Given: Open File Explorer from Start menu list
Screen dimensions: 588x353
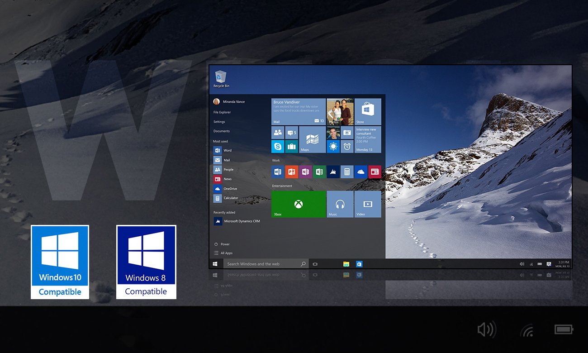Looking at the screenshot, I should [x=222, y=112].
